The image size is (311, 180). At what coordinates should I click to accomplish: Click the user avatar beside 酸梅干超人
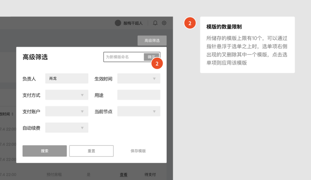click(118, 23)
